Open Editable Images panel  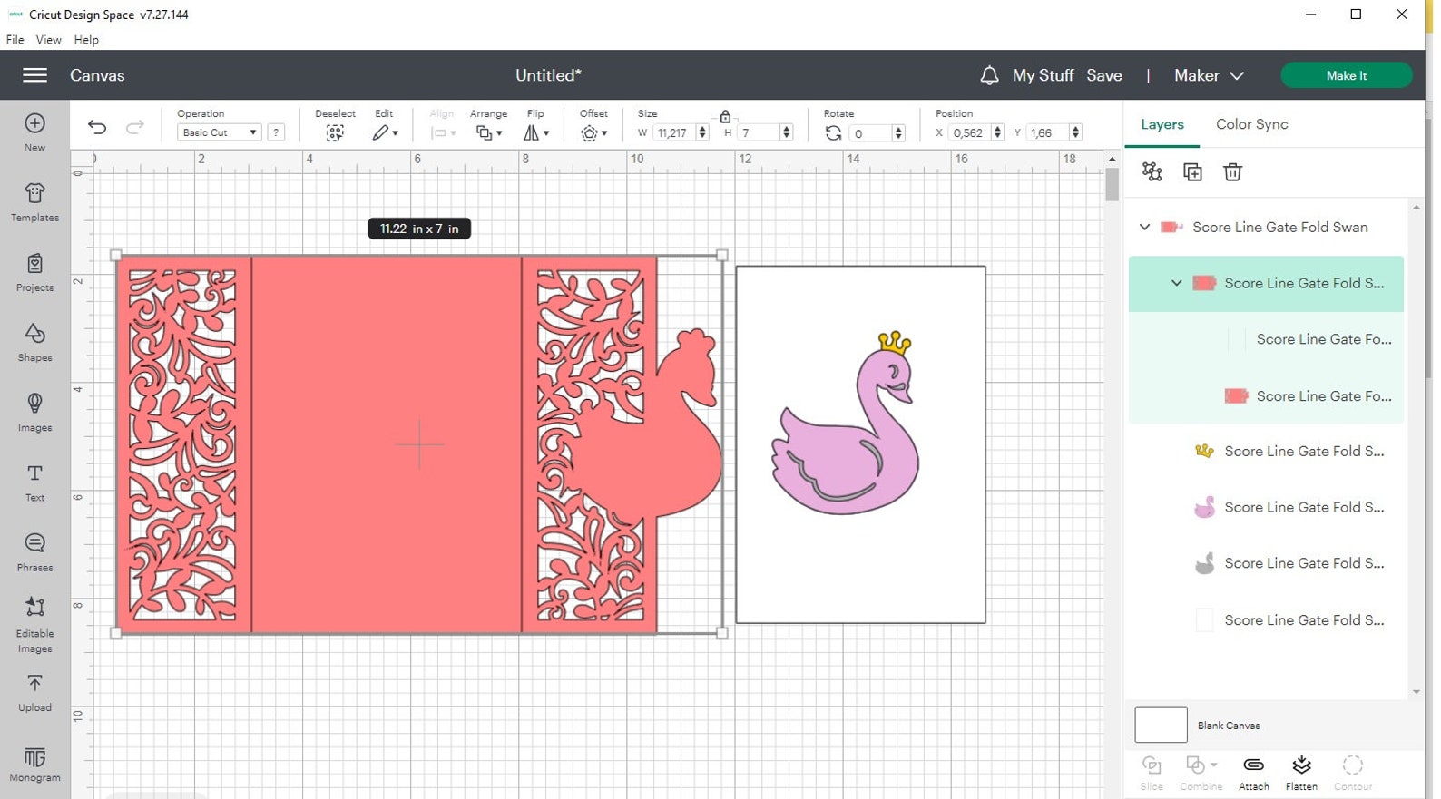click(34, 624)
